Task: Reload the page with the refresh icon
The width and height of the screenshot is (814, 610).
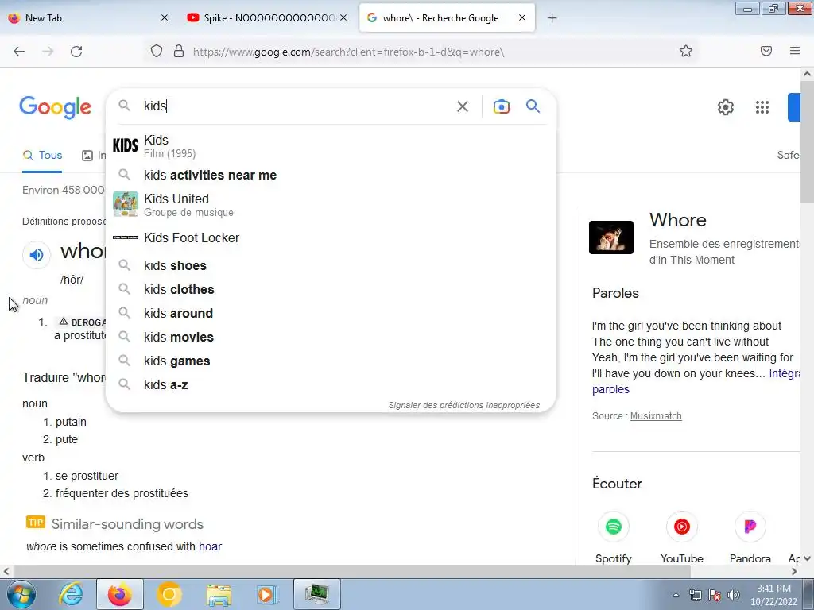Action: click(x=76, y=52)
